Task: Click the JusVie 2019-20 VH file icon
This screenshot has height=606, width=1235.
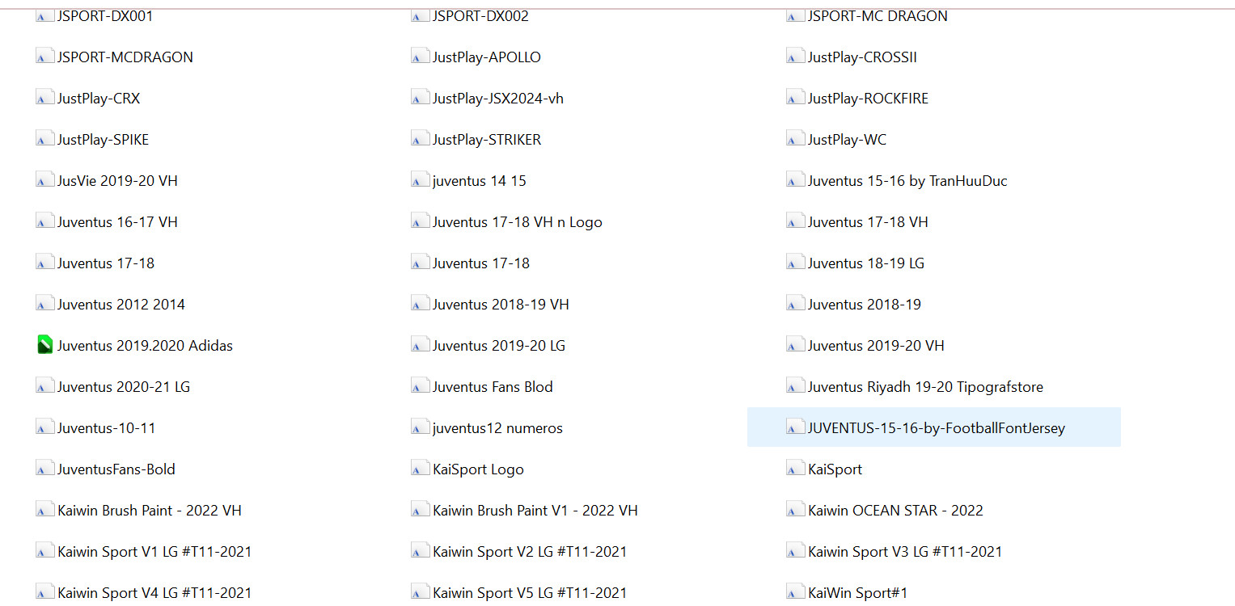Action: [45, 180]
